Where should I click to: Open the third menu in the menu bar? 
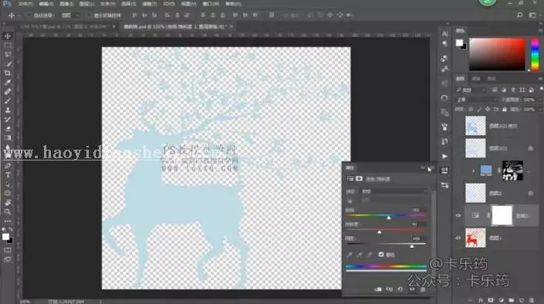pos(66,4)
